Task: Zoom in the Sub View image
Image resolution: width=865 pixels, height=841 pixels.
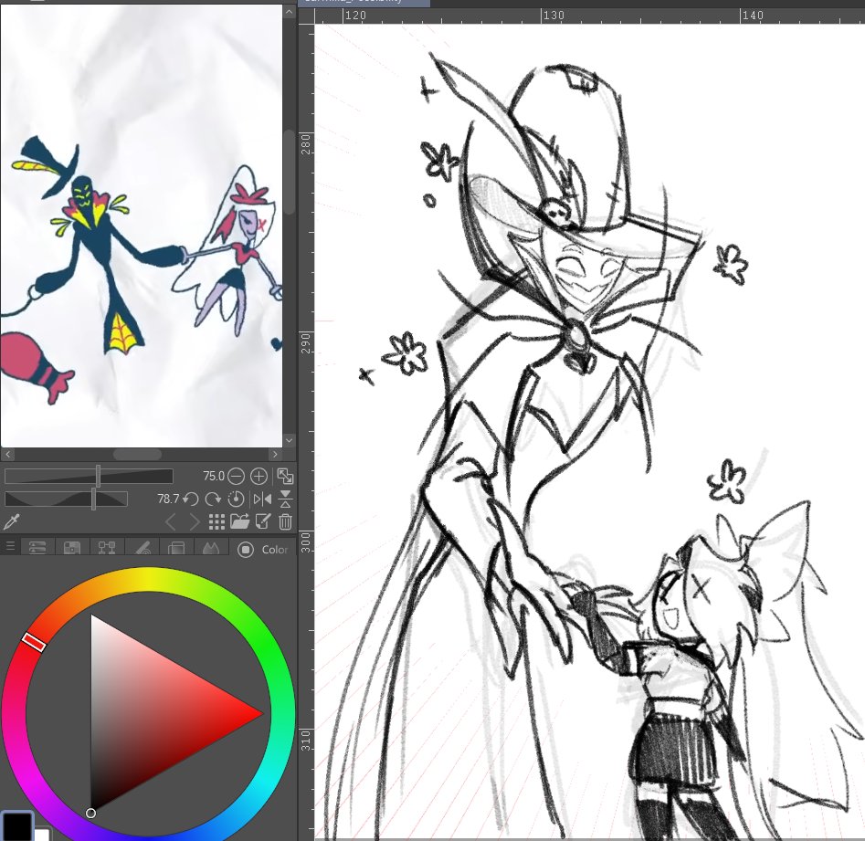Action: [x=258, y=476]
